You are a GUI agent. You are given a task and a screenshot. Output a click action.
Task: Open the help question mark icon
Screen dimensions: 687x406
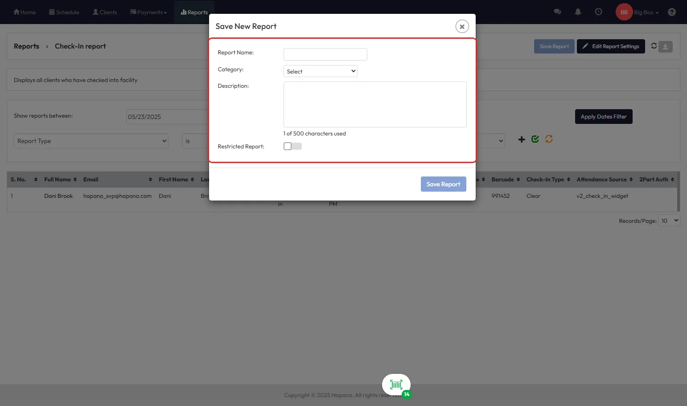tap(671, 12)
